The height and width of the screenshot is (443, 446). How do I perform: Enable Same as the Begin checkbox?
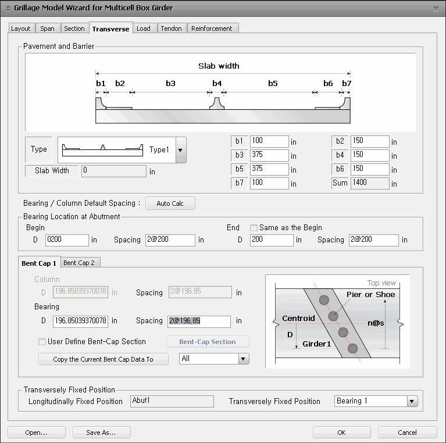coord(254,228)
